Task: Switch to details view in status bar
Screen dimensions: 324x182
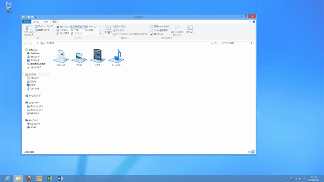Action: 249,152
